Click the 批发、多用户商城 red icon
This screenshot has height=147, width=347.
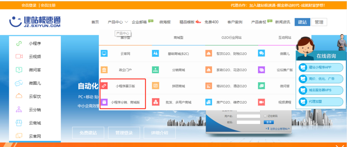pyautogui.click(x=155, y=102)
